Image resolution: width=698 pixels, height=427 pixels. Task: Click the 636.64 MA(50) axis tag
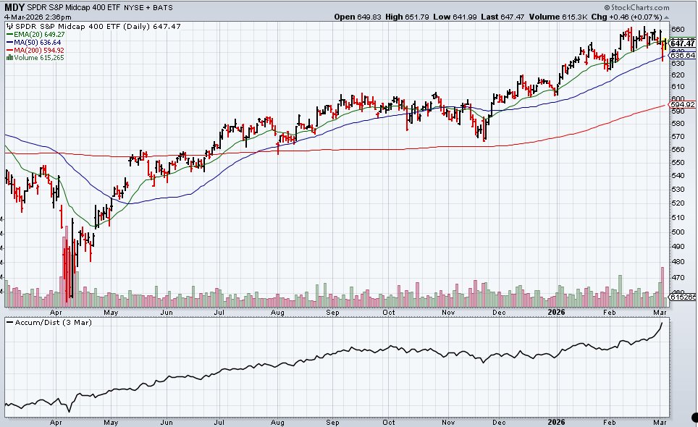pos(682,55)
